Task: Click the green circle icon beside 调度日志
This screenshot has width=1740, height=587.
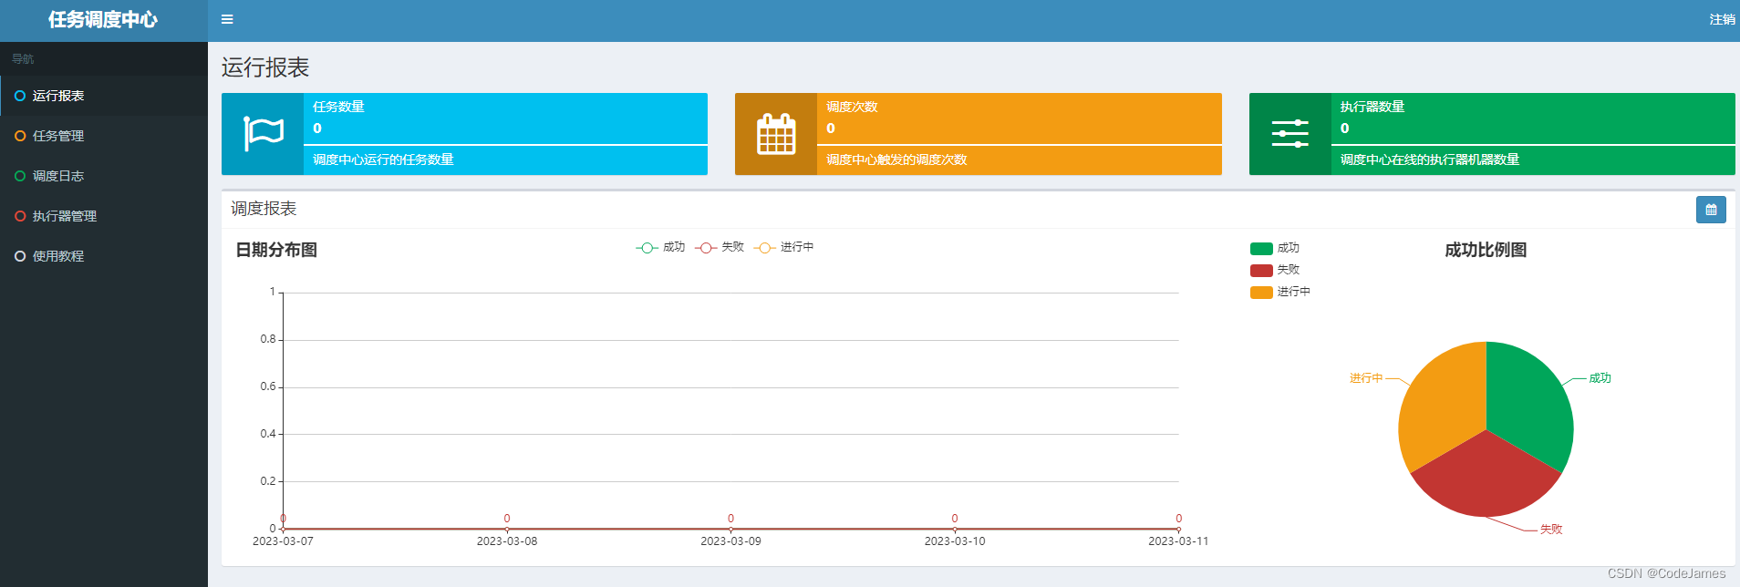Action: pyautogui.click(x=20, y=176)
